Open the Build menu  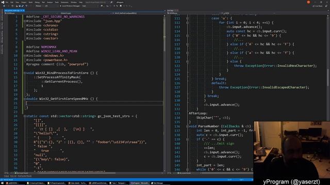point(30,2)
